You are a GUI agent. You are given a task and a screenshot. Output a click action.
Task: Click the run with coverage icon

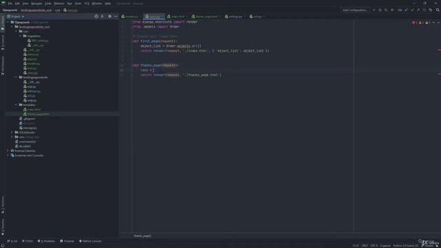pos(386,10)
